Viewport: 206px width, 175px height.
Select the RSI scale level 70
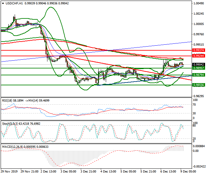point(194,105)
